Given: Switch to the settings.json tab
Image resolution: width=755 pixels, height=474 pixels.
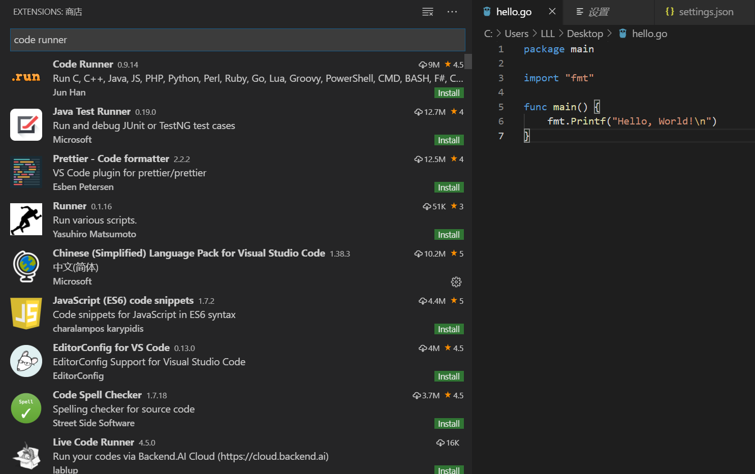Looking at the screenshot, I should pos(706,12).
